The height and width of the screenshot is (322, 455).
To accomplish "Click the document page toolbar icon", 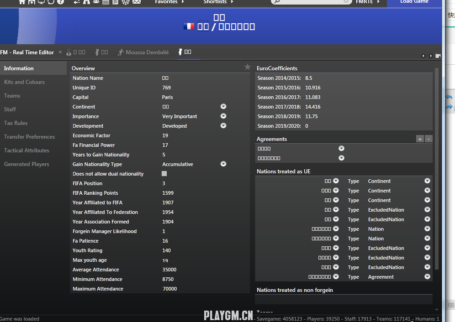I will 116,2.
